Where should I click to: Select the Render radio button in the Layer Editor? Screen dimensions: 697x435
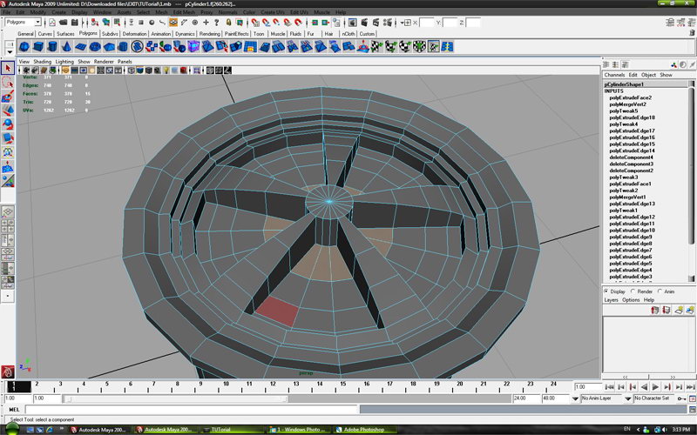click(x=633, y=291)
